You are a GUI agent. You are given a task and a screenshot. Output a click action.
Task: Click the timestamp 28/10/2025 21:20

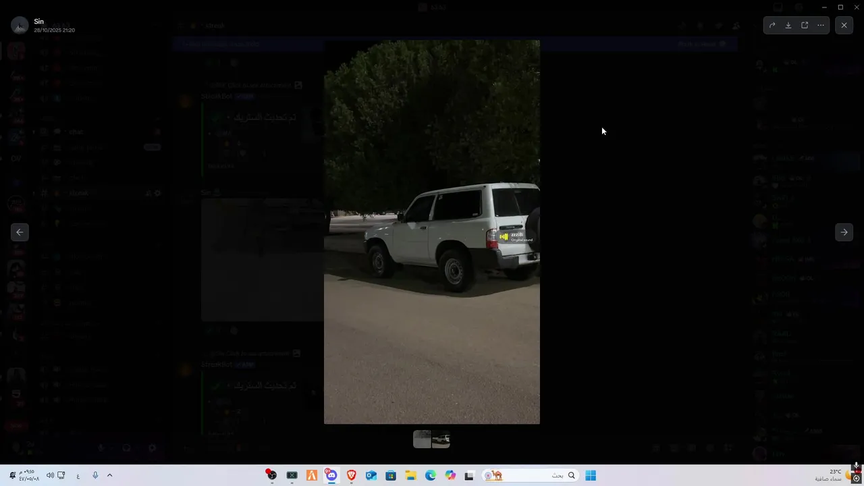pos(54,30)
